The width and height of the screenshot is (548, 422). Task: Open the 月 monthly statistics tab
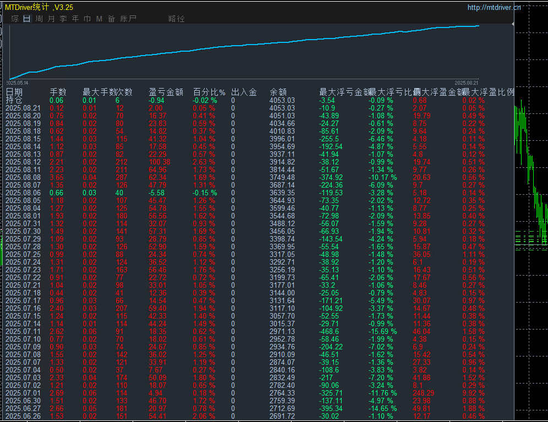pos(51,19)
